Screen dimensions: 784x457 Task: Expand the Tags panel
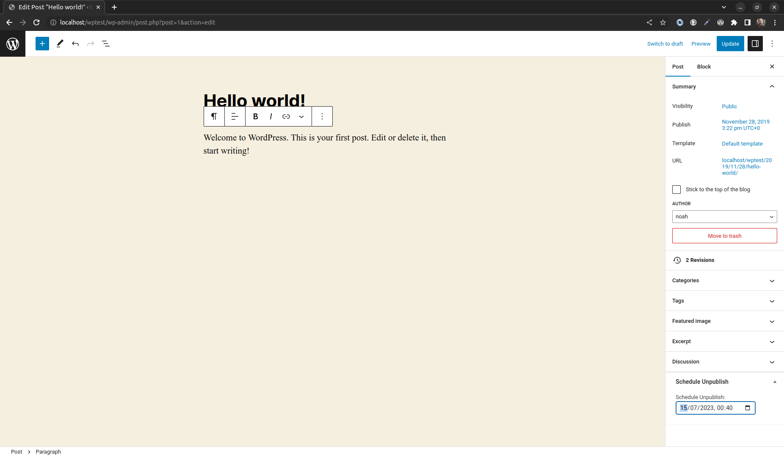(725, 301)
